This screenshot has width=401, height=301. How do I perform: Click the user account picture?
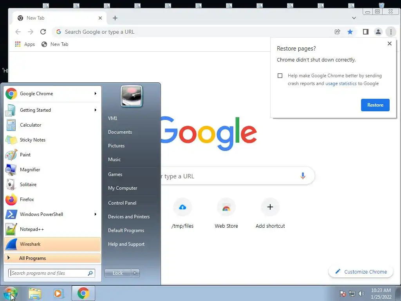[132, 96]
